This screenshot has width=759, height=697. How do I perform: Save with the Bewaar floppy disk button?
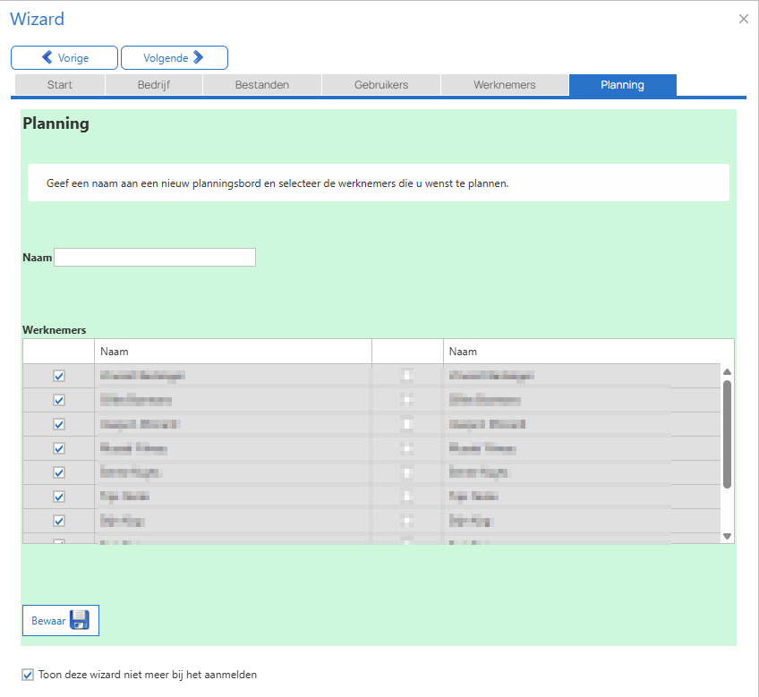pyautogui.click(x=61, y=620)
